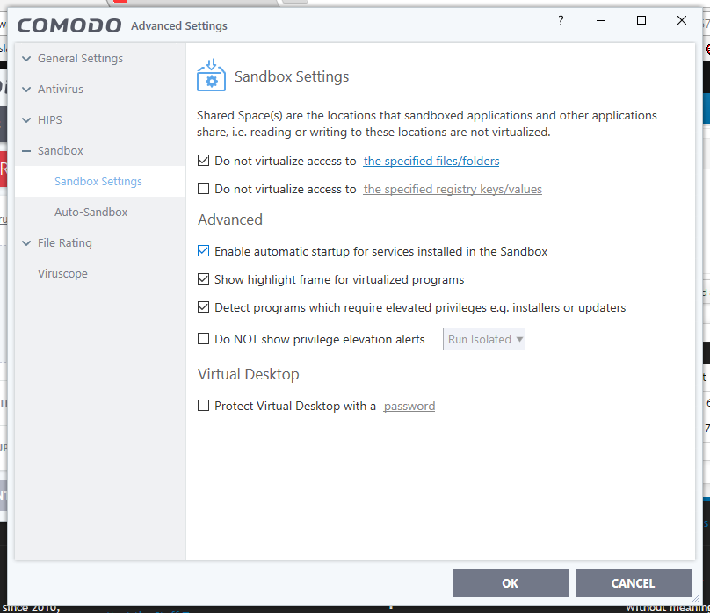Image resolution: width=710 pixels, height=613 pixels.
Task: Click the CANCEL button
Action: point(633,583)
